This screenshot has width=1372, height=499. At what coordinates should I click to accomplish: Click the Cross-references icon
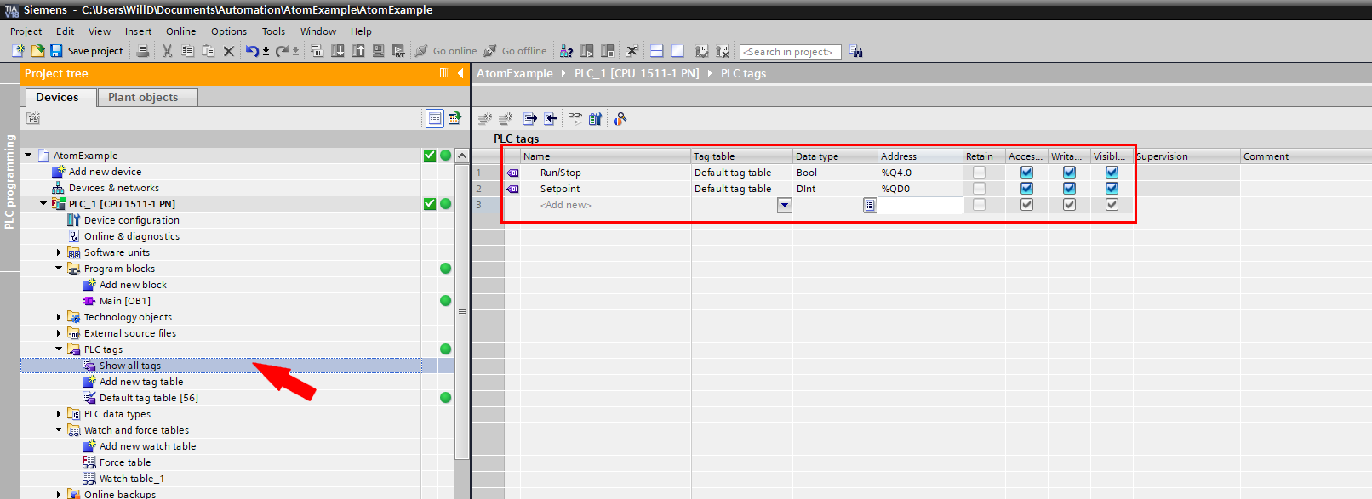[x=632, y=51]
